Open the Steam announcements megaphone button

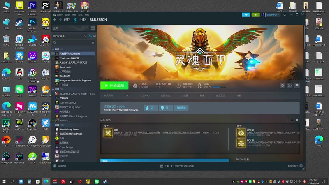(246, 15)
